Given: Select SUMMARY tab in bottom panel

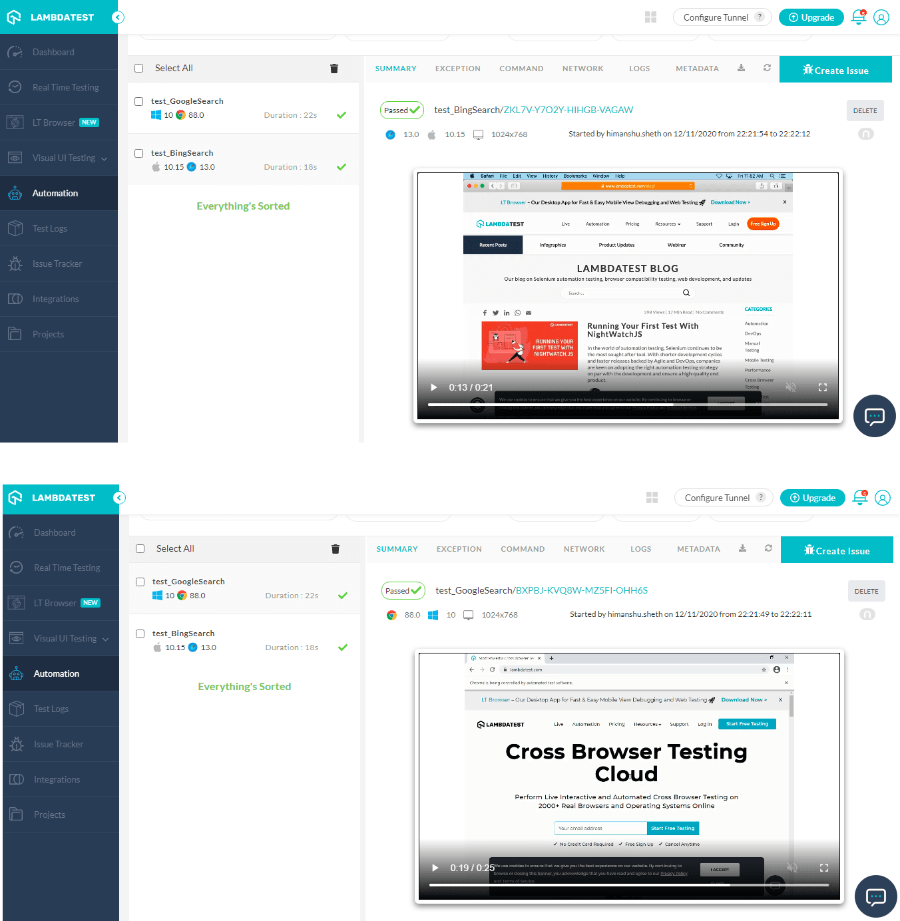Looking at the screenshot, I should point(397,549).
